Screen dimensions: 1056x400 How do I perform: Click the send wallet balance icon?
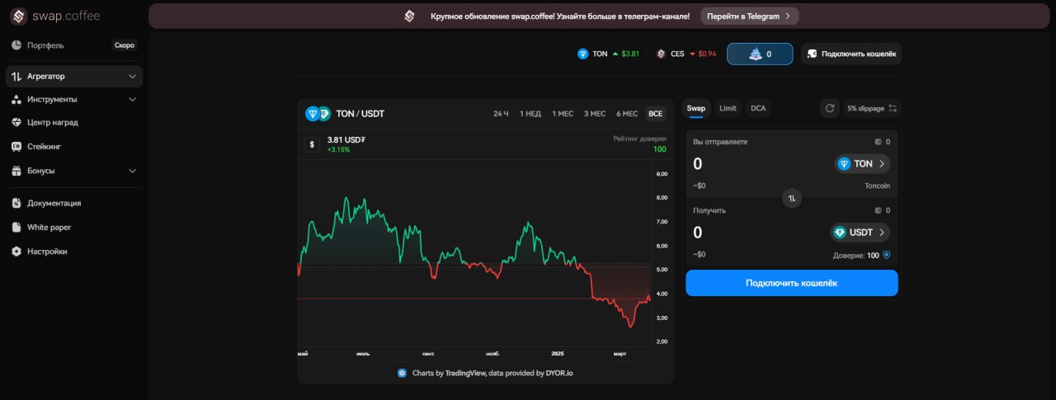pos(878,142)
